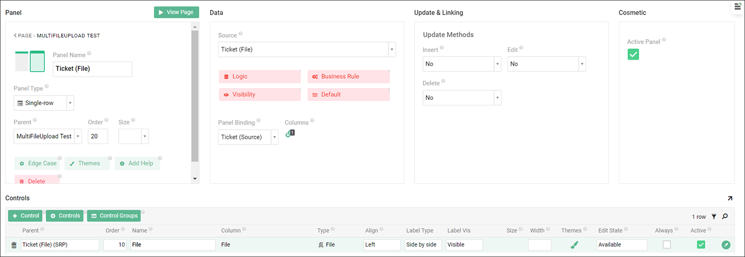Open the Controls search magnifier icon
Screen dimensions: 745x257
click(725, 216)
